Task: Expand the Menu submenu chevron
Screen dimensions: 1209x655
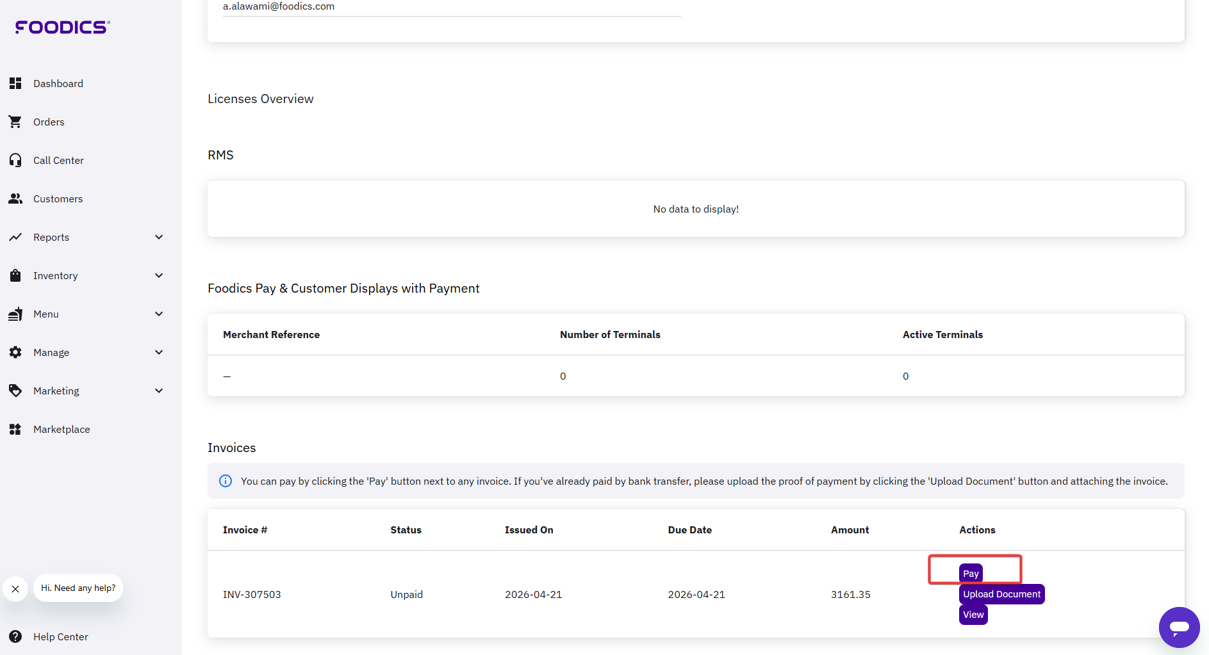Action: tap(159, 314)
